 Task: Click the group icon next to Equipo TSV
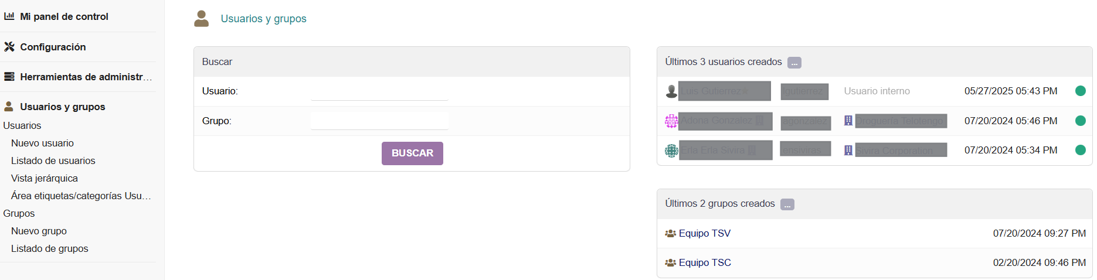(670, 233)
